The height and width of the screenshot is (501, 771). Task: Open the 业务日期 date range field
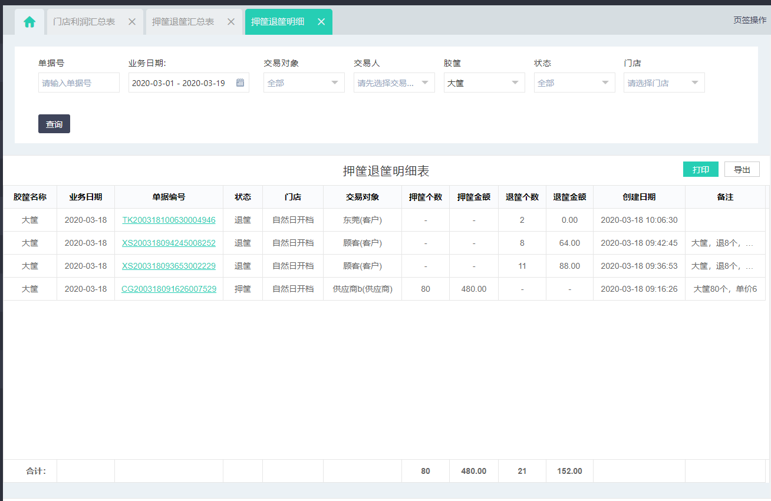[189, 83]
